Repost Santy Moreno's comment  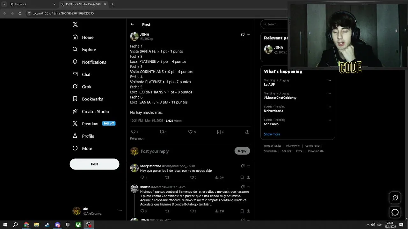click(167, 177)
